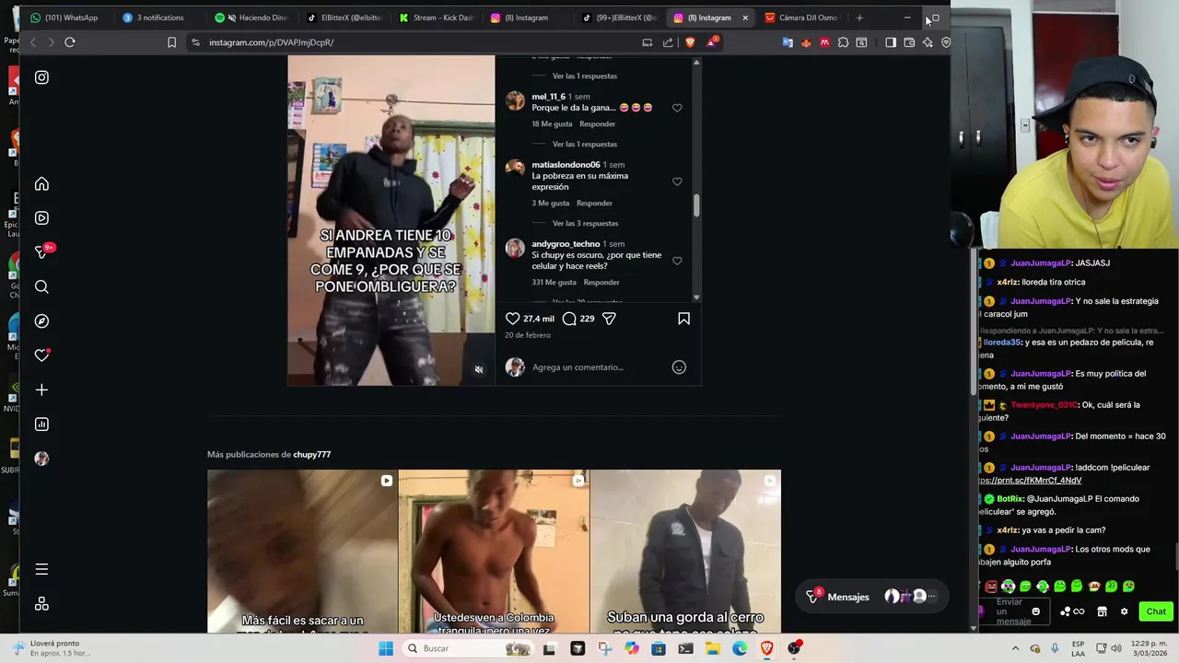Like the post with the heart icon
Screen dimensions: 1179x663
click(x=513, y=319)
